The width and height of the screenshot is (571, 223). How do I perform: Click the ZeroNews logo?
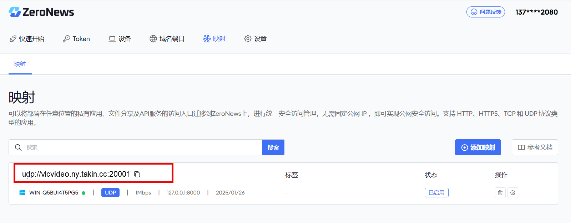pos(41,12)
